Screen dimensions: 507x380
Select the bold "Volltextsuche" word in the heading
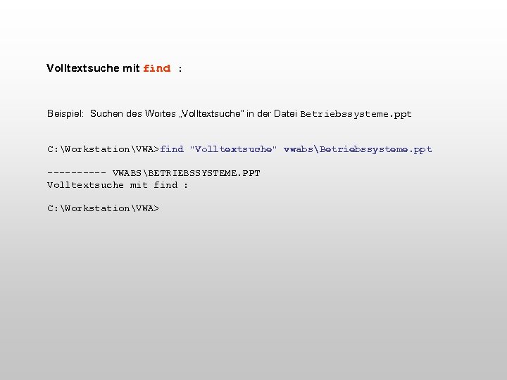pos(83,68)
